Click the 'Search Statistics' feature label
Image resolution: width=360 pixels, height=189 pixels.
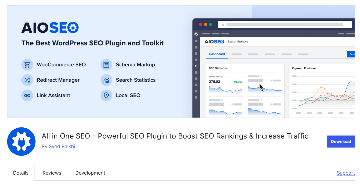[x=136, y=80]
